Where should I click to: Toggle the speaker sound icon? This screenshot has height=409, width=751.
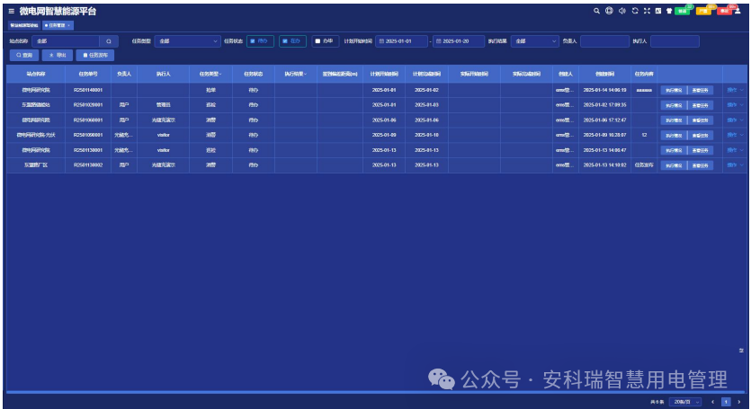click(x=621, y=11)
